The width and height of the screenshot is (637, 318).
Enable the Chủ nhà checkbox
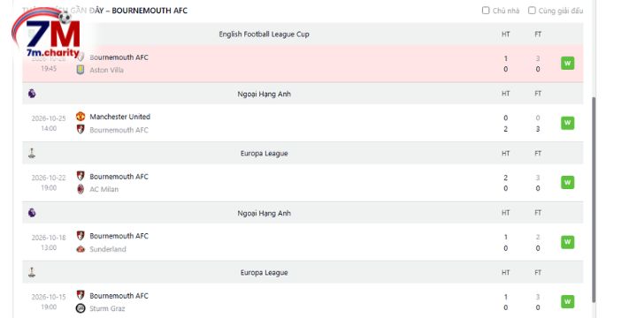coord(486,11)
